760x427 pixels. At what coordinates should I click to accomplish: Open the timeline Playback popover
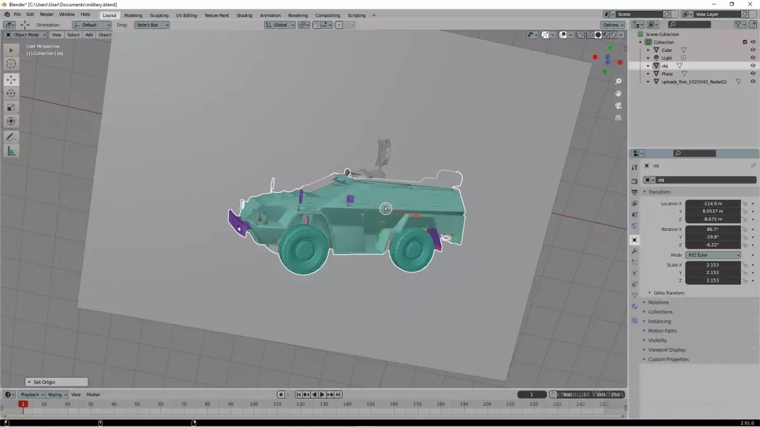(x=31, y=395)
